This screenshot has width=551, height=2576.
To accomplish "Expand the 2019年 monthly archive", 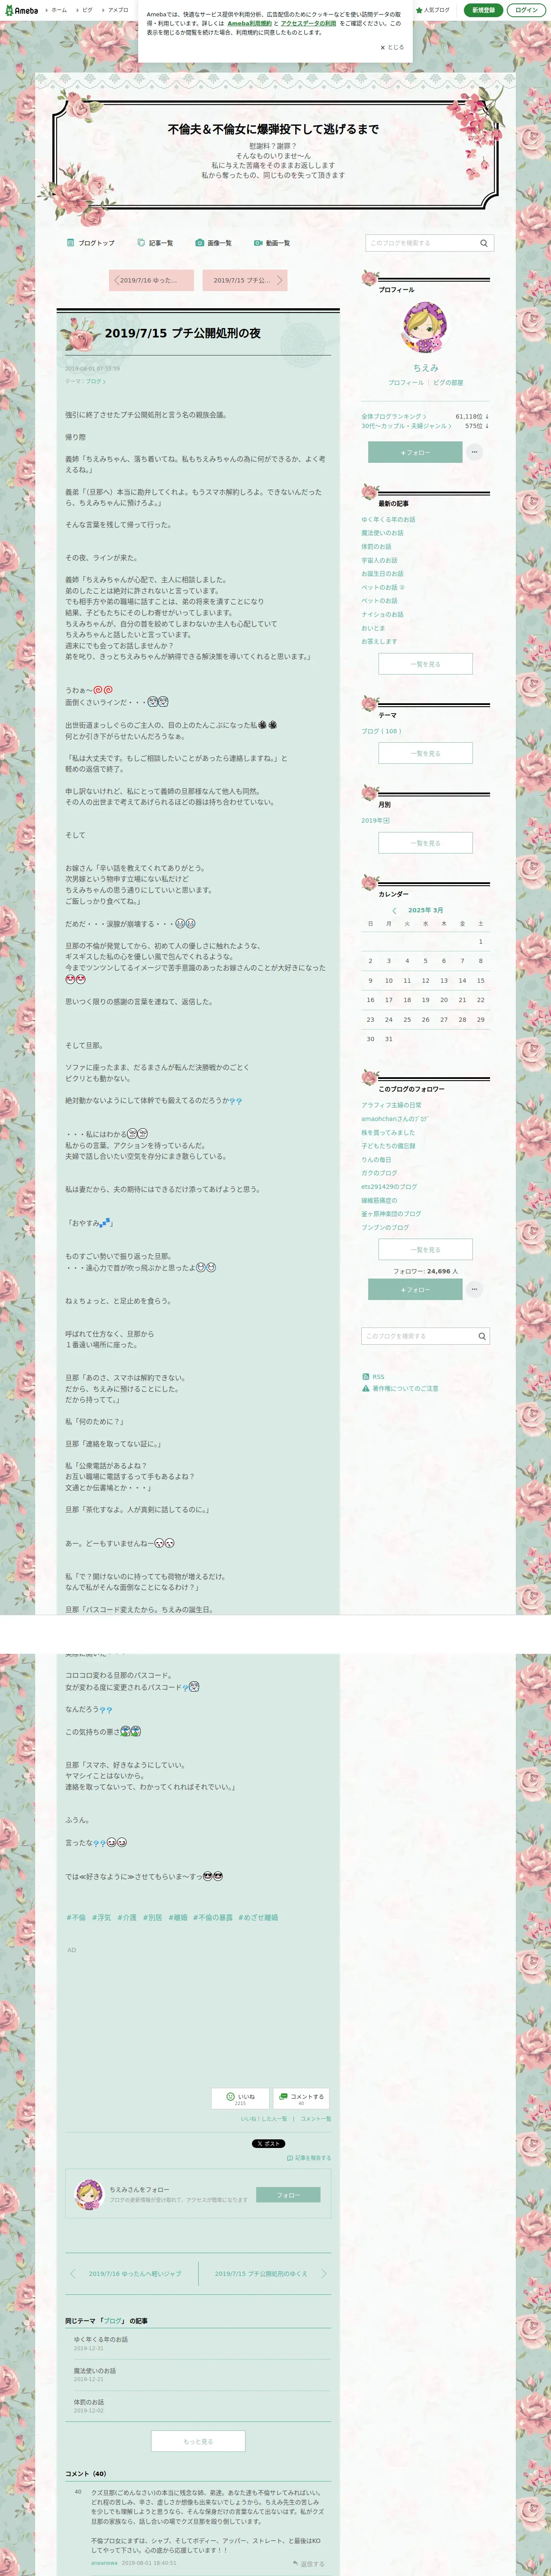I will [x=375, y=821].
